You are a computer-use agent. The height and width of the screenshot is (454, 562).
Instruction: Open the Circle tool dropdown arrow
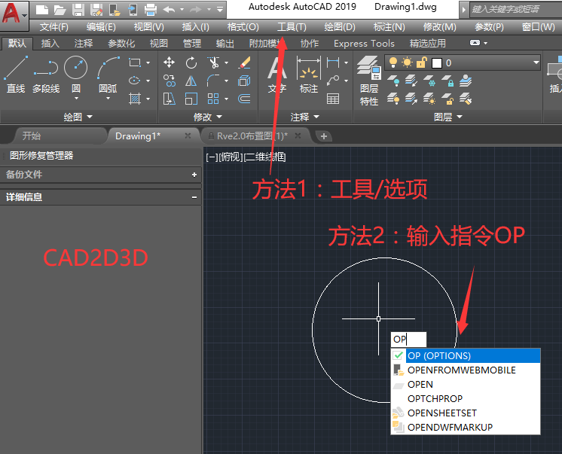tap(76, 98)
